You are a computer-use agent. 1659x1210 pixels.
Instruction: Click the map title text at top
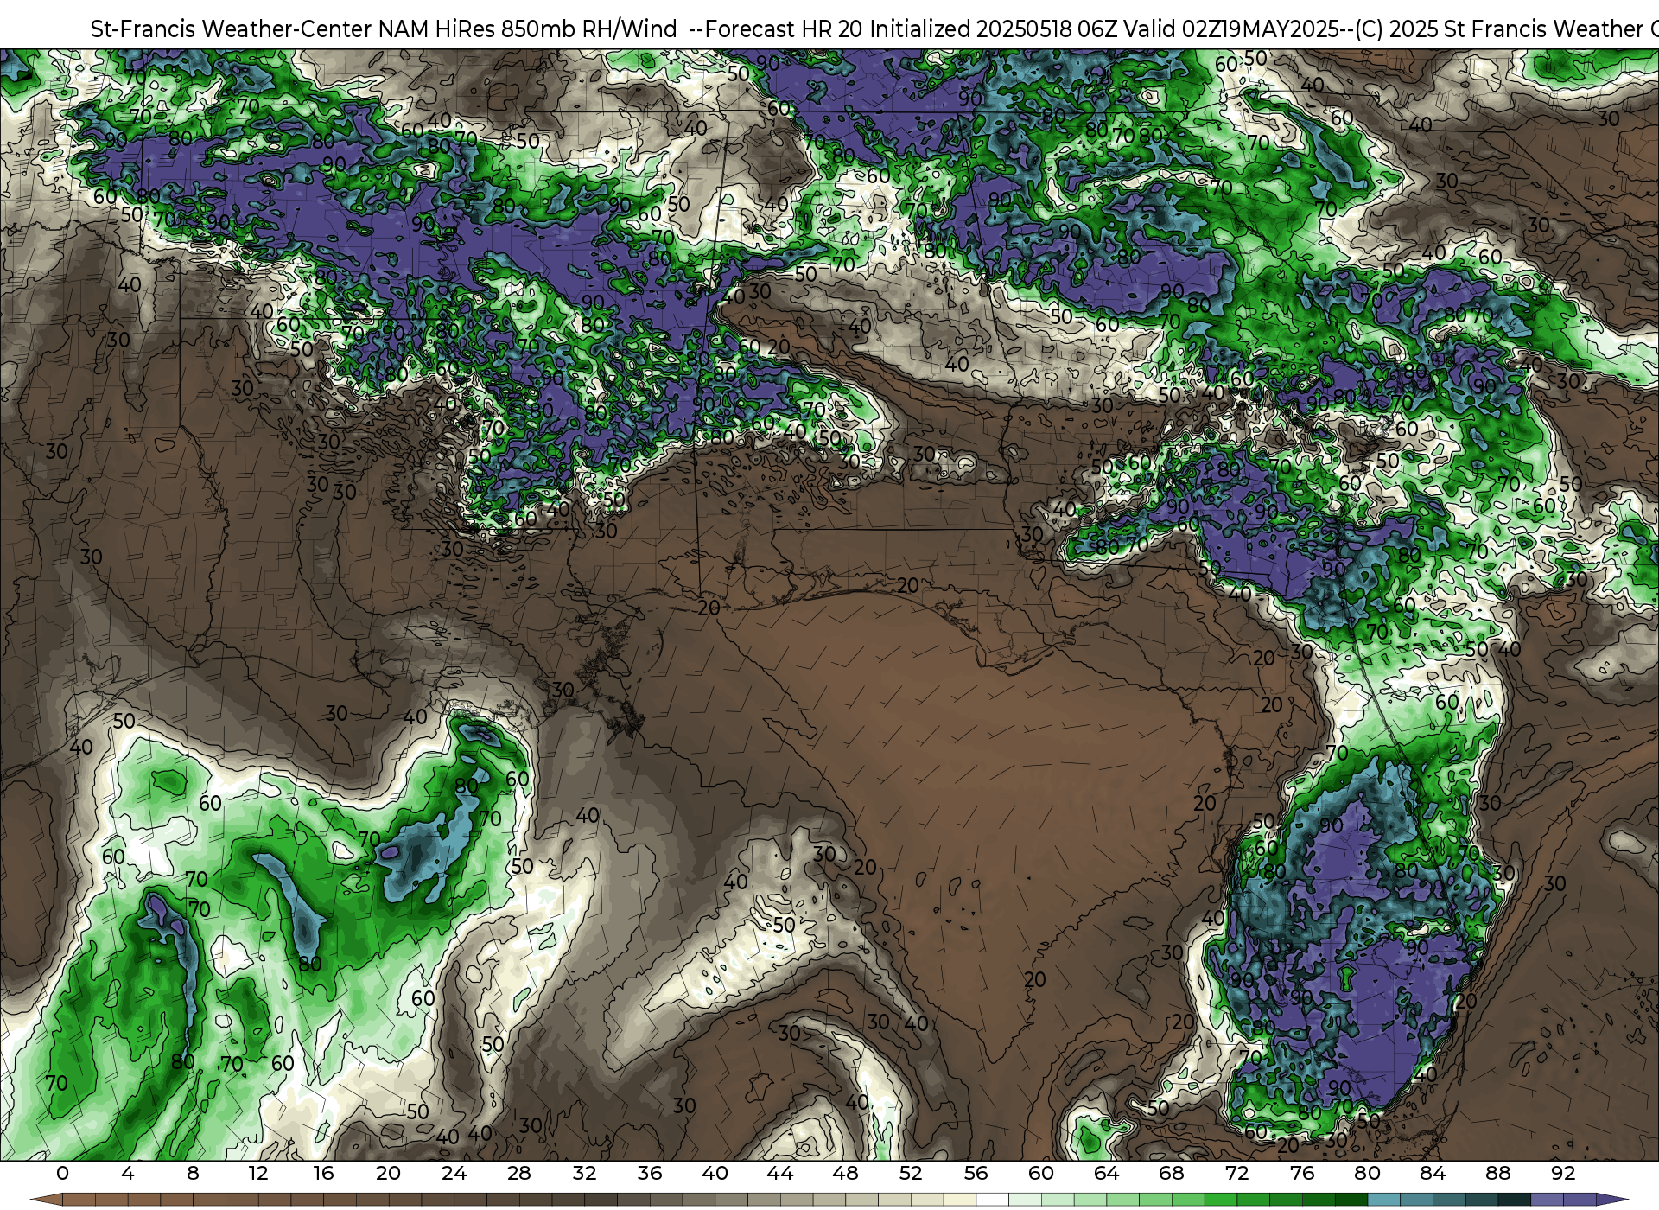(874, 29)
